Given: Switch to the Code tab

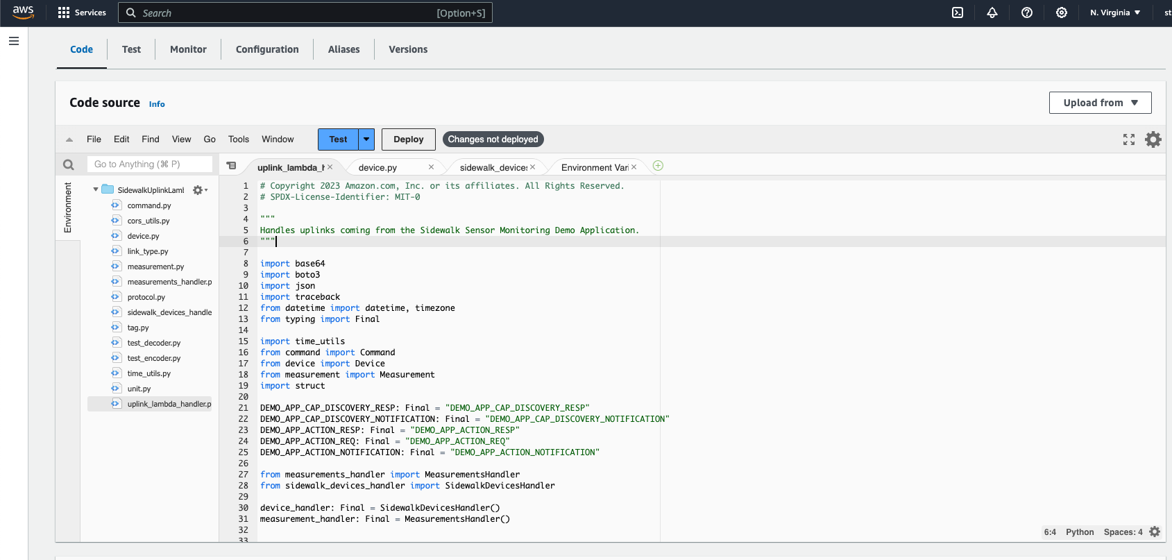Looking at the screenshot, I should coord(82,49).
